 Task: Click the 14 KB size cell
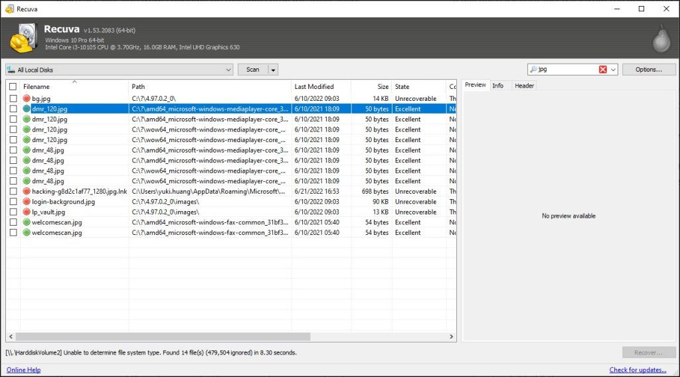(x=381, y=98)
